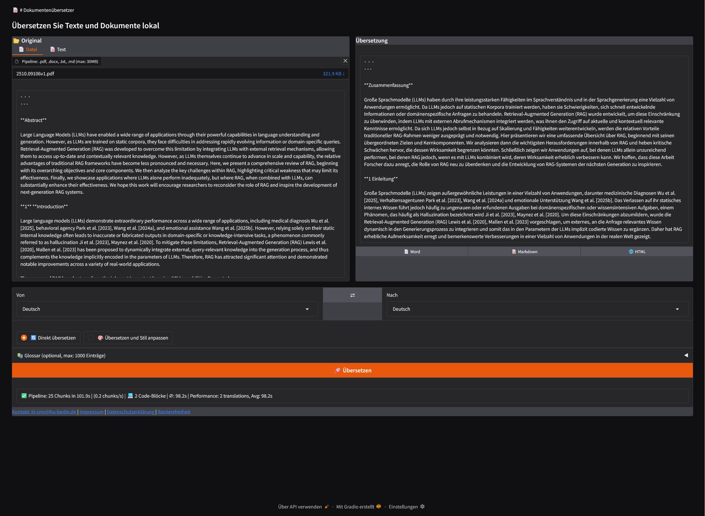
Task: Remove the uploaded PDF with the X
Action: [345, 61]
